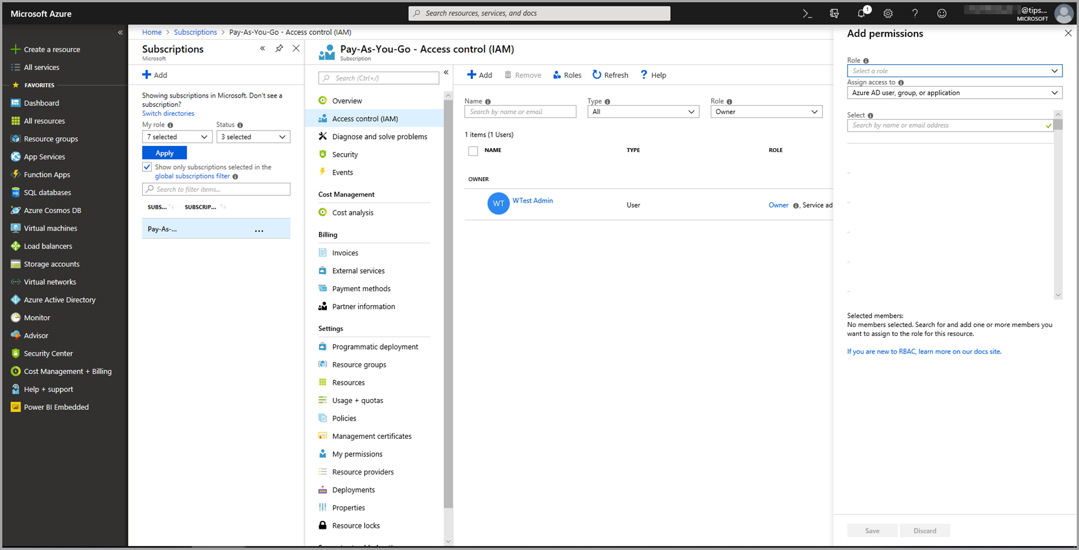Open Roles from the IAM toolbar
This screenshot has width=1079, height=550.
tap(567, 74)
